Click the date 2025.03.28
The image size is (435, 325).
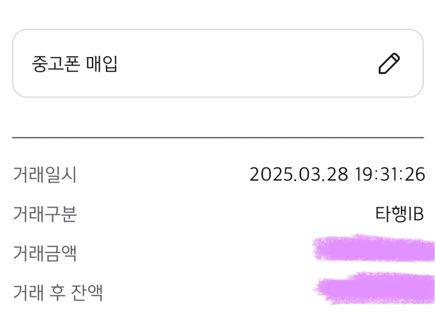pos(298,175)
